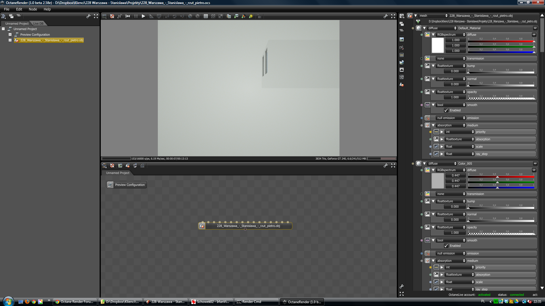Click the lock viewport icon
This screenshot has height=306, width=545.
(259, 16)
